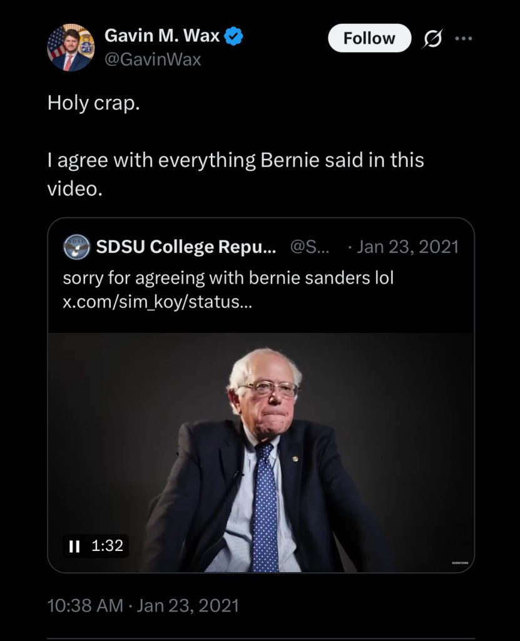Open Gavin M. Wax's profile picture
520x641 pixels.
coord(71,48)
